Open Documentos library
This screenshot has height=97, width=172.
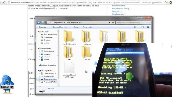pyautogui.click(x=49, y=51)
